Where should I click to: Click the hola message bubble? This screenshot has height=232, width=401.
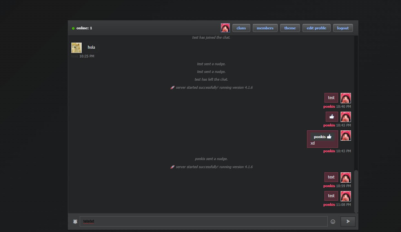pyautogui.click(x=91, y=47)
